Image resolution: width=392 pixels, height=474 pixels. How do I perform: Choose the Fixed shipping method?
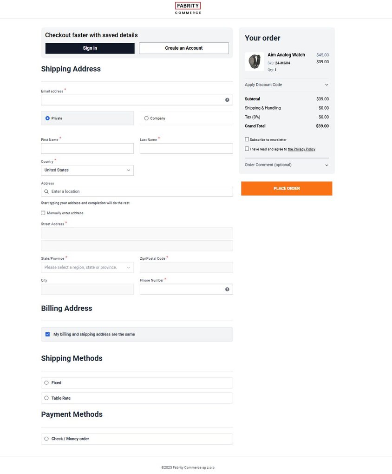[46, 382]
